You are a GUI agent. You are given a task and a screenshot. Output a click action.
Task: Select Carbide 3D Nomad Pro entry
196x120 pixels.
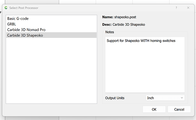(26, 30)
